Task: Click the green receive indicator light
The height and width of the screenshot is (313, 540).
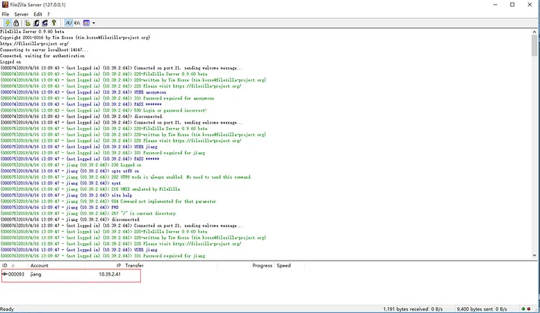Action: (x=523, y=309)
